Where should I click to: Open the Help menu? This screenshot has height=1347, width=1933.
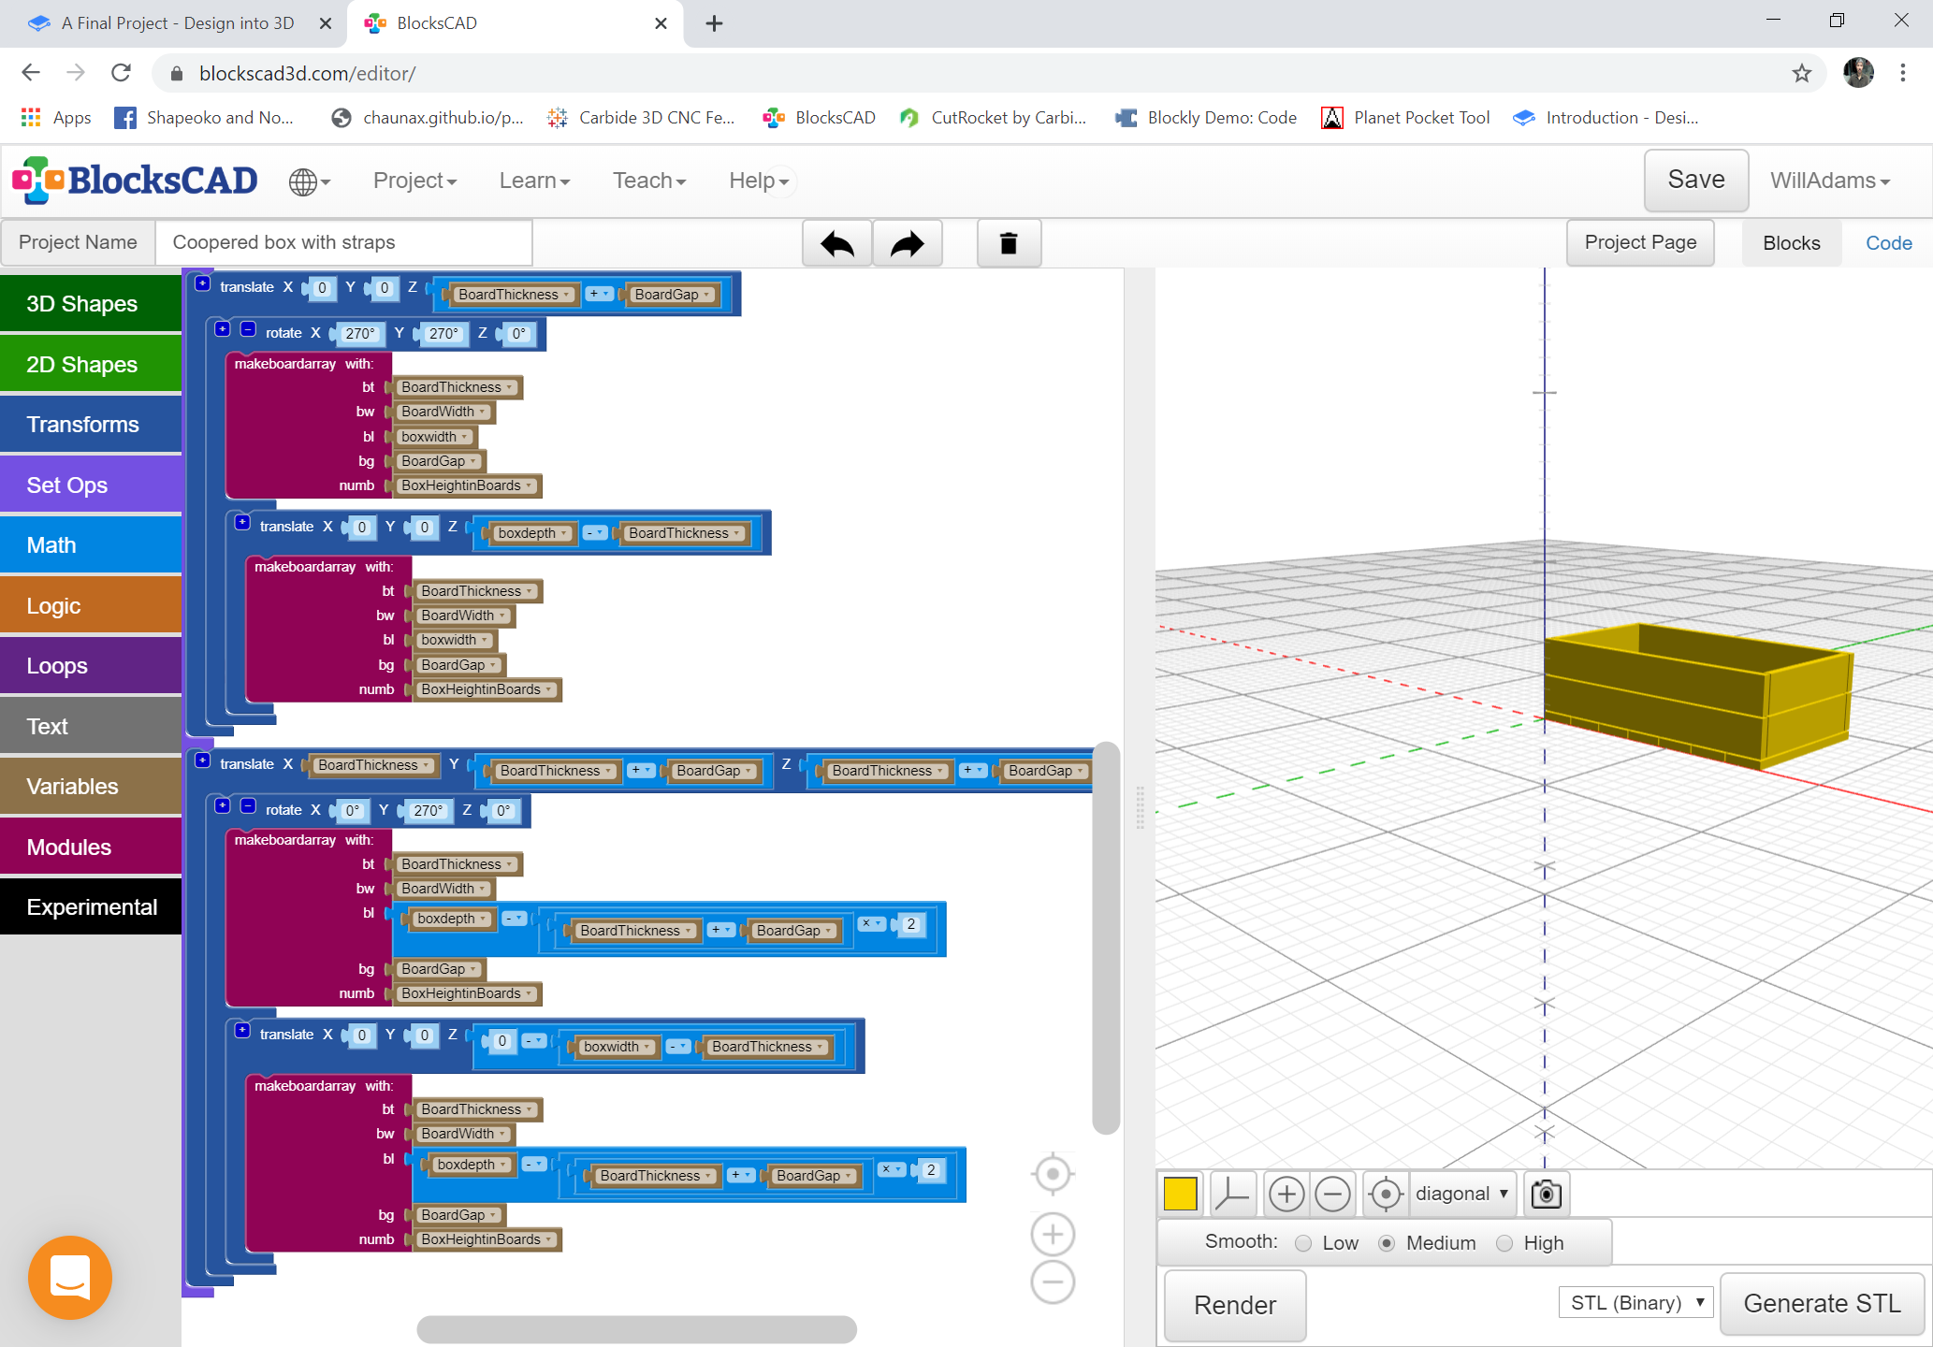tap(759, 181)
